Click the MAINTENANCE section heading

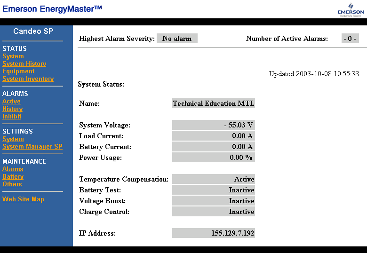[x=24, y=161]
